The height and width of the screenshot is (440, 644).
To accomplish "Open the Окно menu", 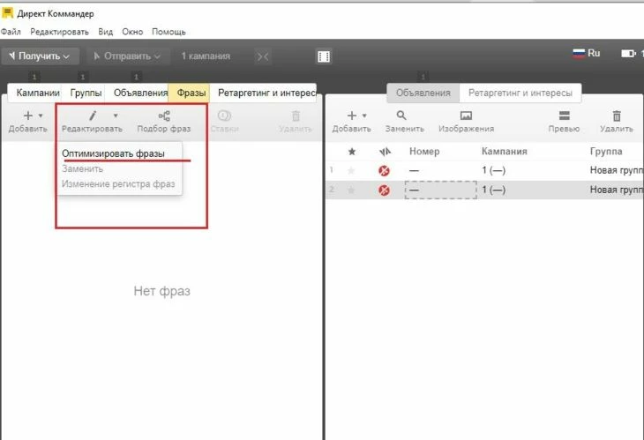I will (132, 32).
